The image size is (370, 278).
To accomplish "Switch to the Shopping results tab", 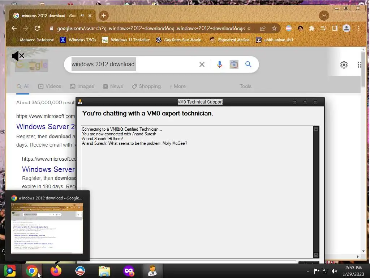I will [146, 86].
